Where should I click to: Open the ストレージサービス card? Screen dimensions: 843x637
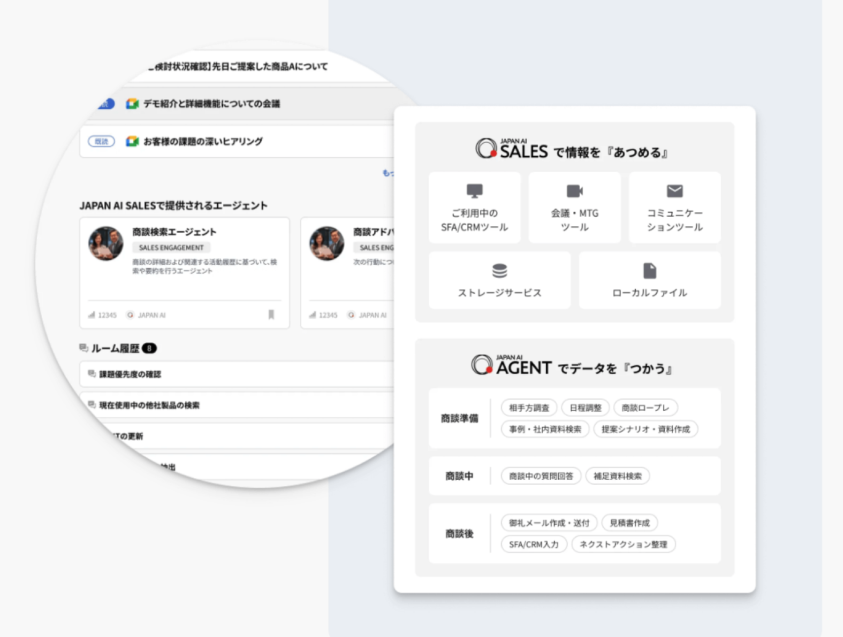499,280
